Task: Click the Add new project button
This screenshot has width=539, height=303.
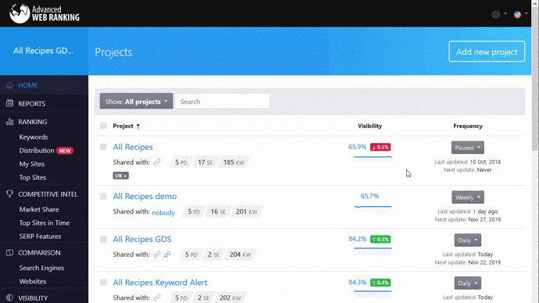Action: (487, 52)
